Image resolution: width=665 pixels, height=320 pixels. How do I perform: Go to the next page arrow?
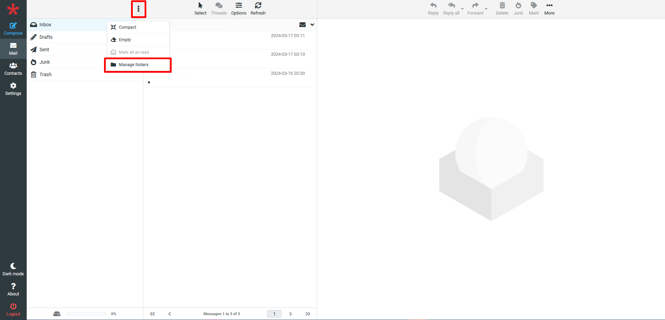point(291,314)
